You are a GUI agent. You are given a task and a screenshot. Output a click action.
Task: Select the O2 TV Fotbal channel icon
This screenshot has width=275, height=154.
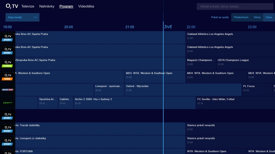7,64
